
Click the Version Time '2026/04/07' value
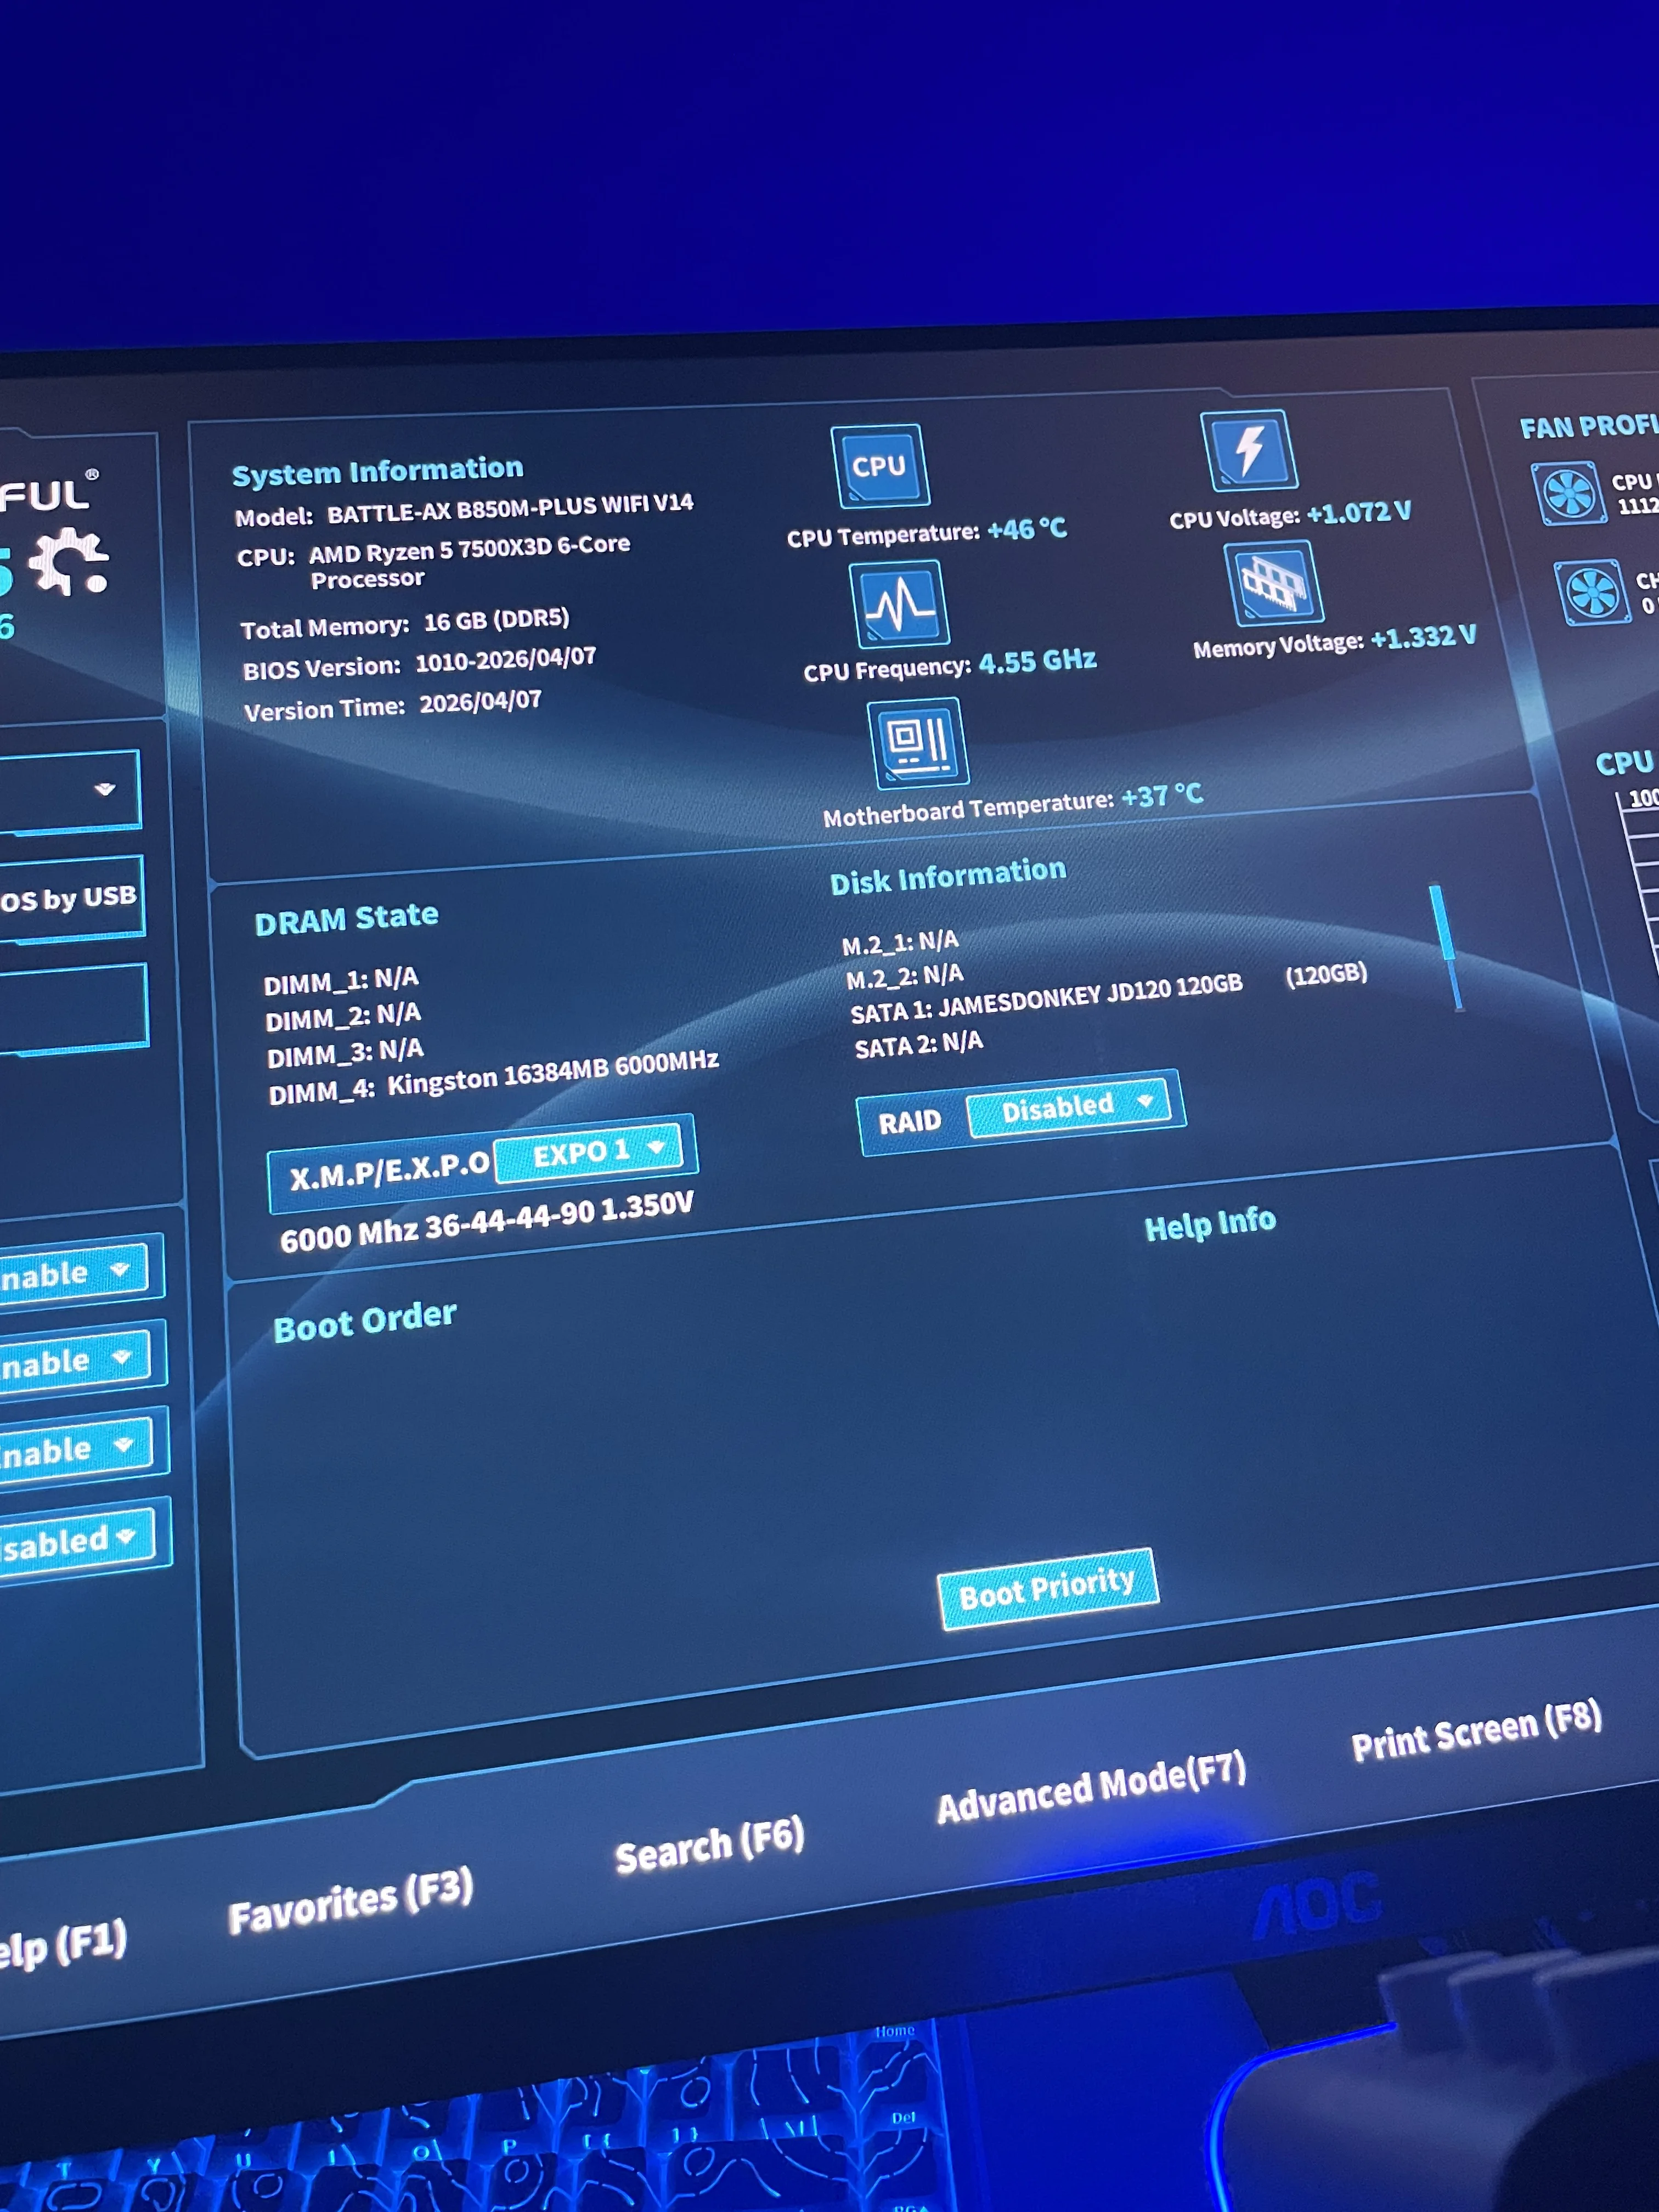pyautogui.click(x=480, y=702)
